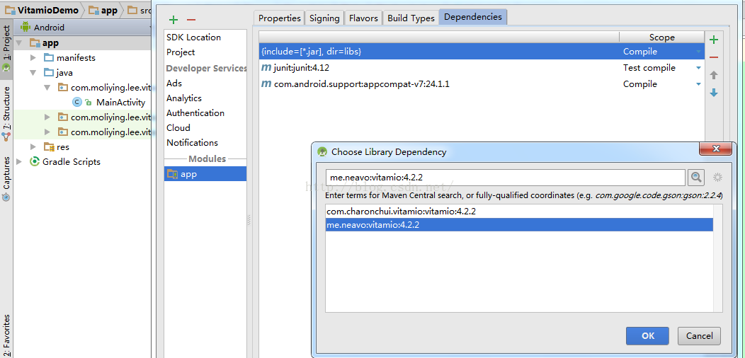The height and width of the screenshot is (358, 745).
Task: Click the Android robot icon in project view selector
Action: coord(25,27)
